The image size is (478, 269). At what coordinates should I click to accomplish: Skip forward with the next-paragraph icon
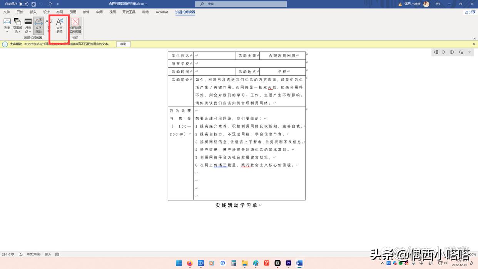tap(453, 52)
